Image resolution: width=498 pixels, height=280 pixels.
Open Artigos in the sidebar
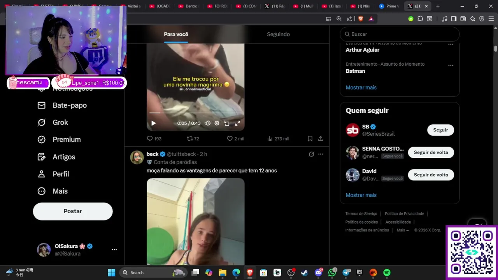[x=56, y=157]
